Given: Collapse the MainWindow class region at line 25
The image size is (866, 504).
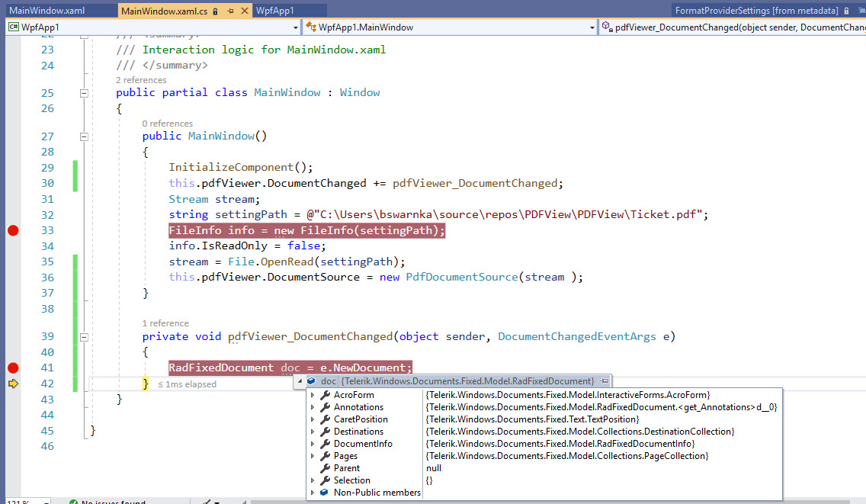Looking at the screenshot, I should coord(84,93).
